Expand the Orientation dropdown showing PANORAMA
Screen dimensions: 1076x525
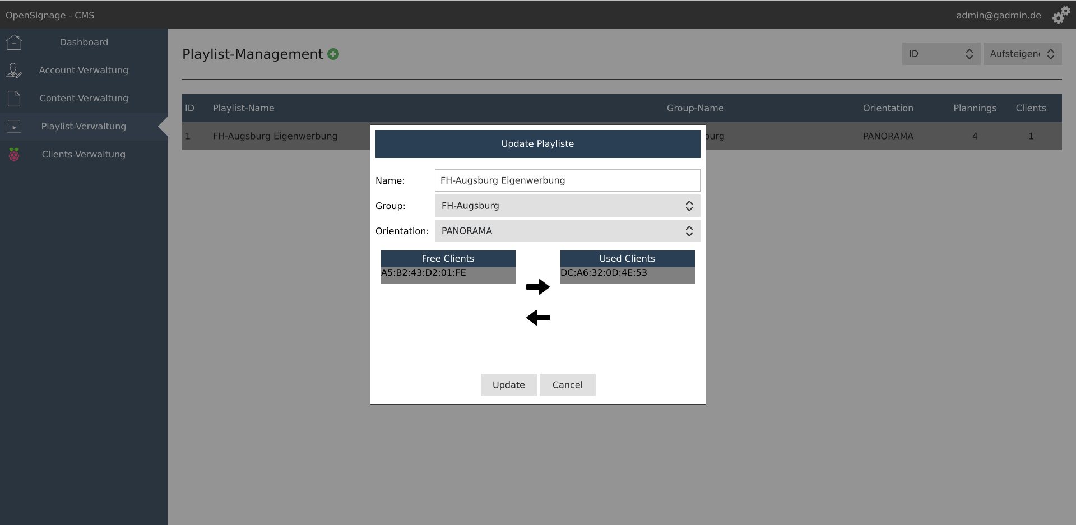pos(567,231)
